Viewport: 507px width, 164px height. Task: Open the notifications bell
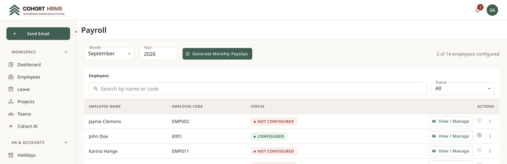point(478,10)
